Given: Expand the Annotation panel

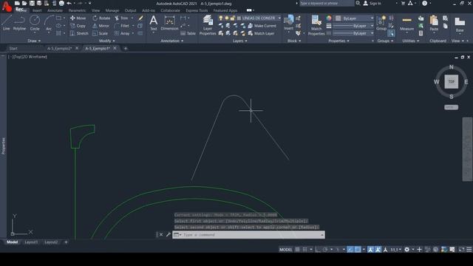Looking at the screenshot, I should click(x=171, y=41).
